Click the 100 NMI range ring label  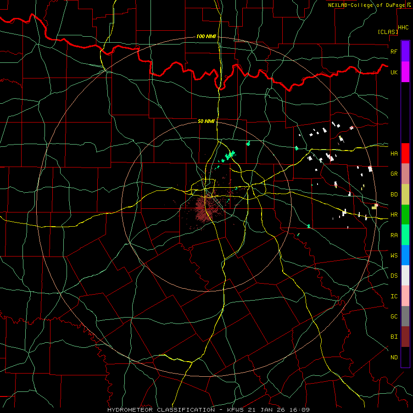click(x=206, y=36)
